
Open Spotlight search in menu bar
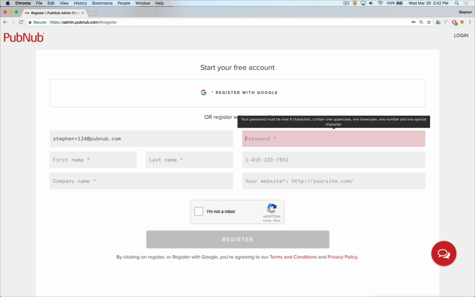pyautogui.click(x=457, y=3)
